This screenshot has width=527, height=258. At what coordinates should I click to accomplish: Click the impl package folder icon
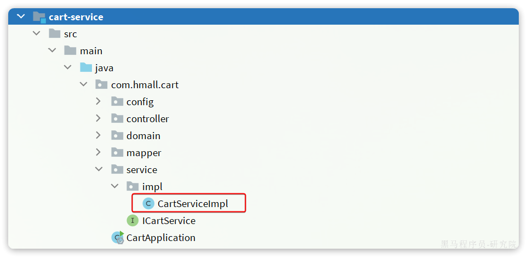pyautogui.click(x=133, y=186)
